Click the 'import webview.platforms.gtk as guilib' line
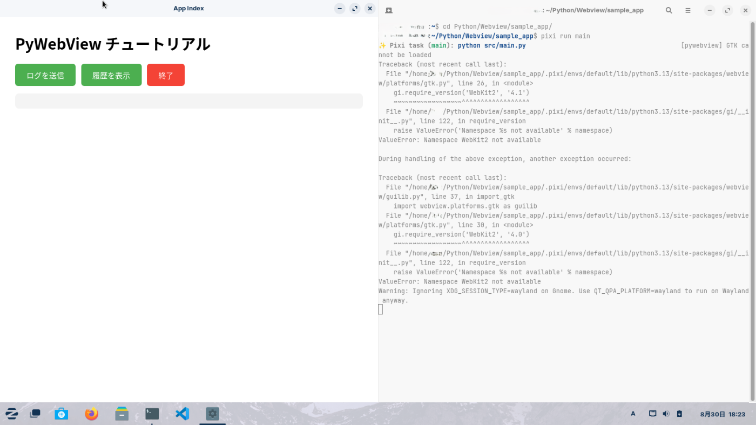Image resolution: width=756 pixels, height=425 pixels. coord(465,206)
